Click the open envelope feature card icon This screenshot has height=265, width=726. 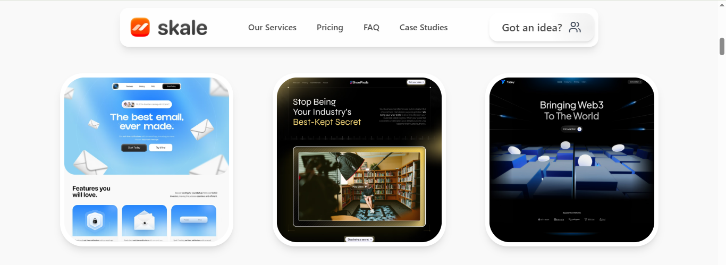tap(144, 220)
